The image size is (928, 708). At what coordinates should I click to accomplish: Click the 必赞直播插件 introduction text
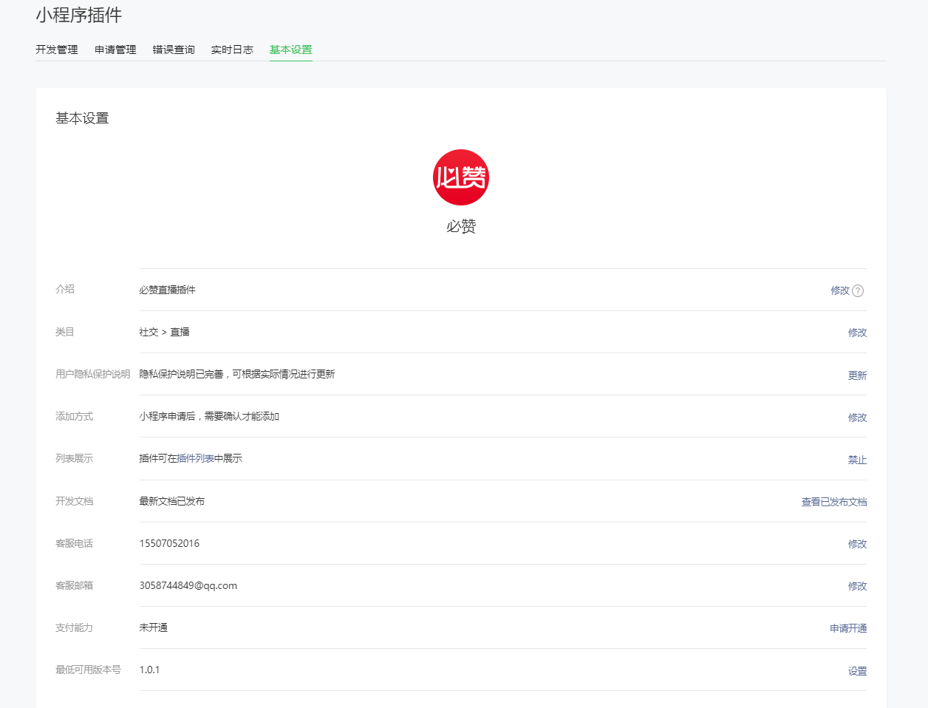coord(167,290)
